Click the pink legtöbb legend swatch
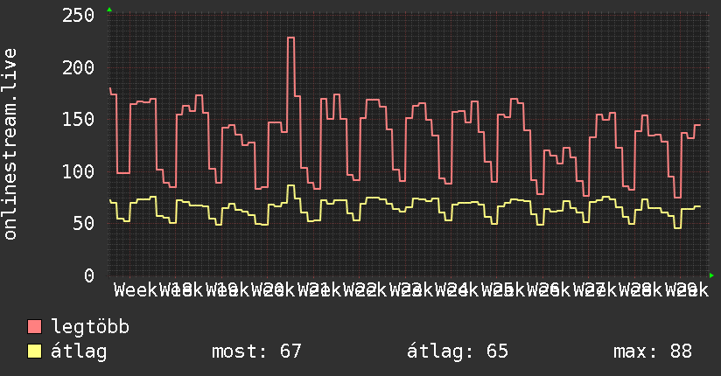This screenshot has height=376, width=721. click(34, 327)
